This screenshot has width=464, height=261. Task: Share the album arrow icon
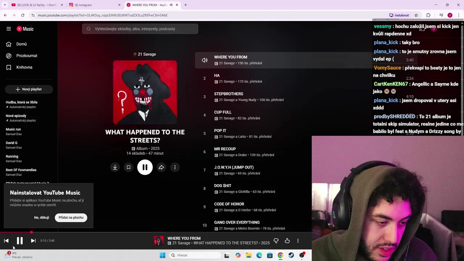pos(161,167)
